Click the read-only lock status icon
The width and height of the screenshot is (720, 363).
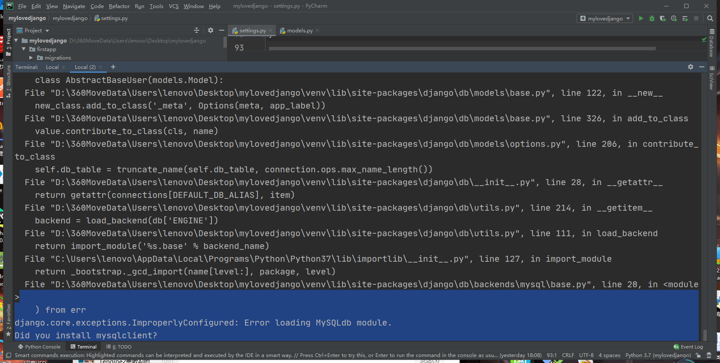tap(698, 355)
